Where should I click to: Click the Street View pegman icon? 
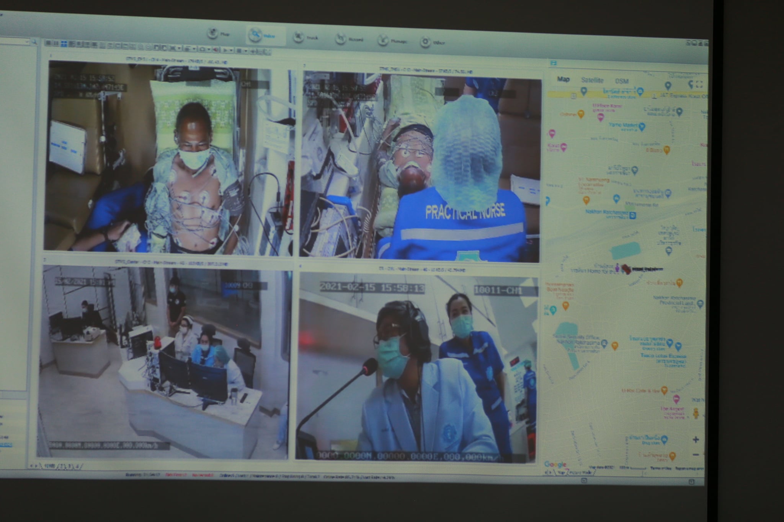point(696,413)
